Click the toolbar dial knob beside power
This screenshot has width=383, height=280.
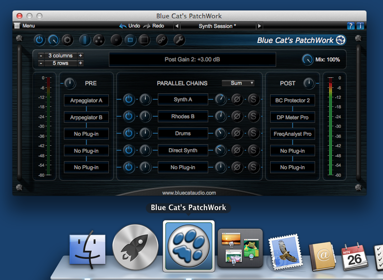pos(53,40)
